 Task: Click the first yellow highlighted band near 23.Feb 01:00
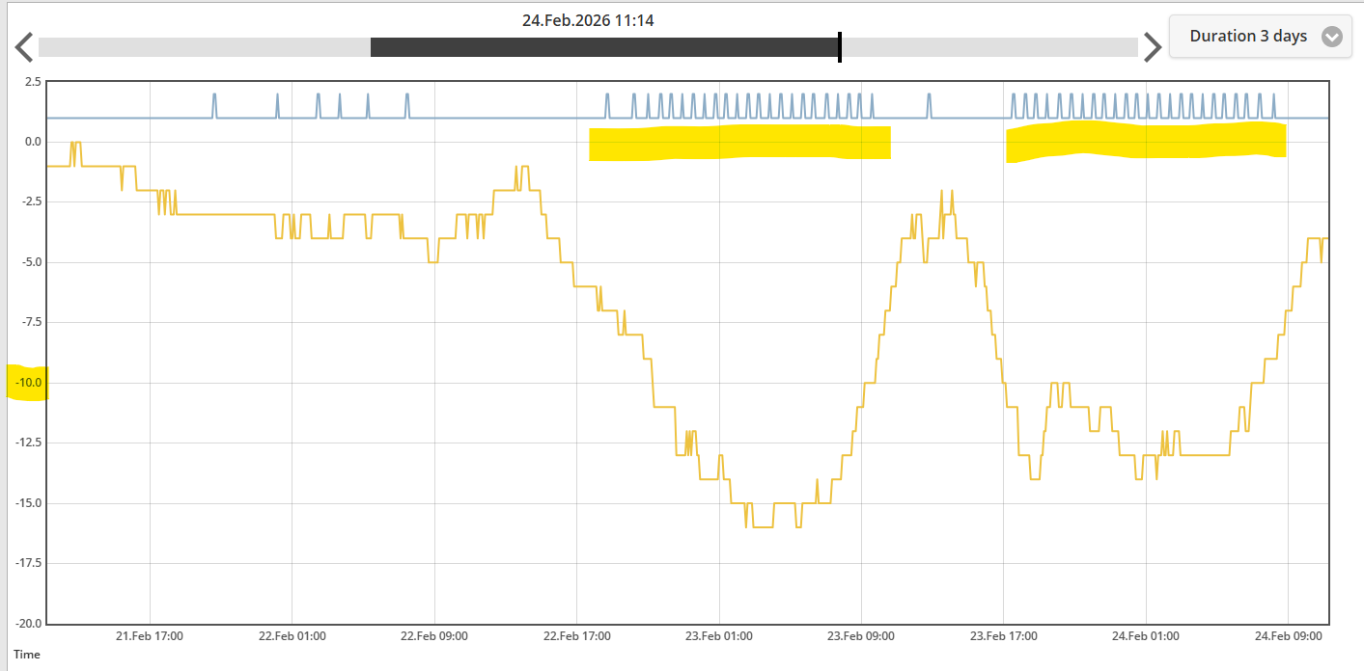pyautogui.click(x=739, y=143)
